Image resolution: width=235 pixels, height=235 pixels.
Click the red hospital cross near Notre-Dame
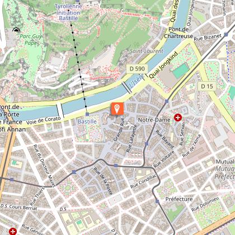[178, 117]
